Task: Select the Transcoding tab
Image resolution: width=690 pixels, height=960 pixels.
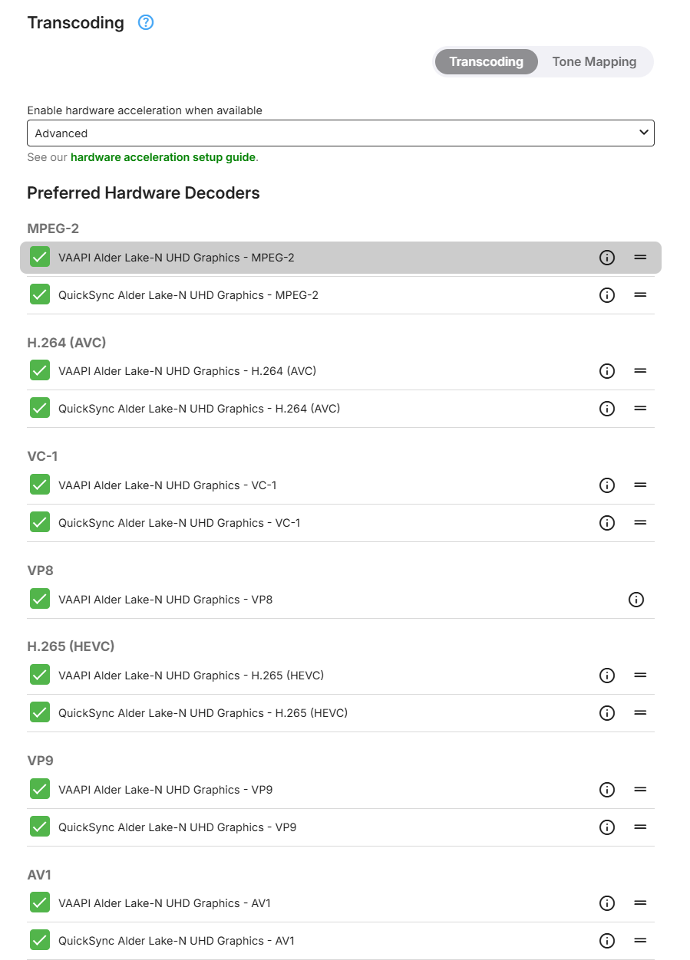Action: tap(486, 62)
